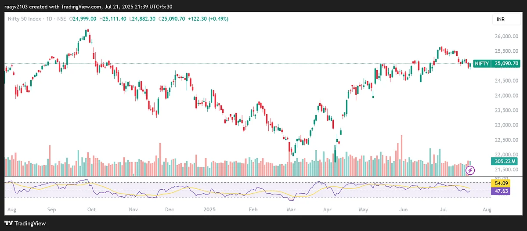Click the Sep time axis label
The width and height of the screenshot is (527, 231).
coord(51,209)
